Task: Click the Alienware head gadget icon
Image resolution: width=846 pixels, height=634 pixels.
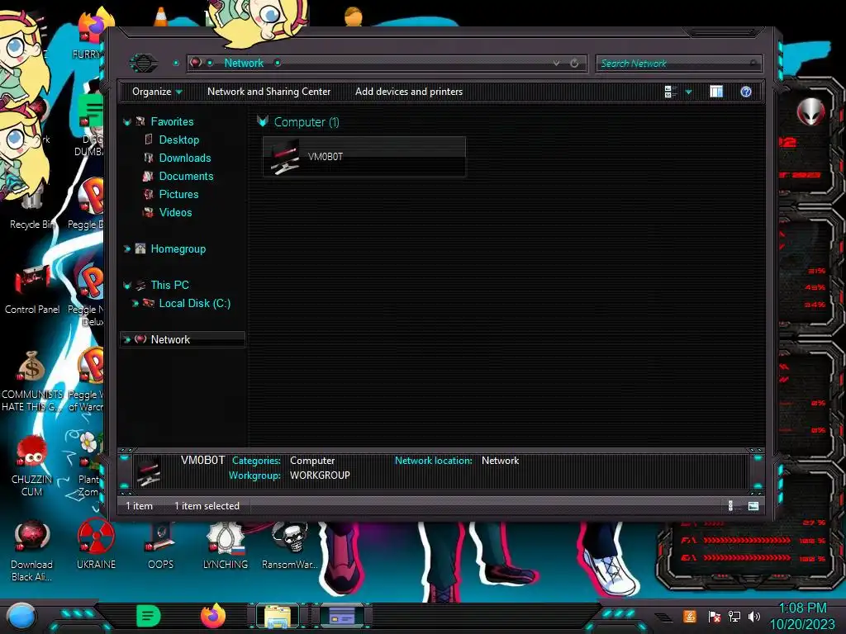Action: click(x=811, y=112)
